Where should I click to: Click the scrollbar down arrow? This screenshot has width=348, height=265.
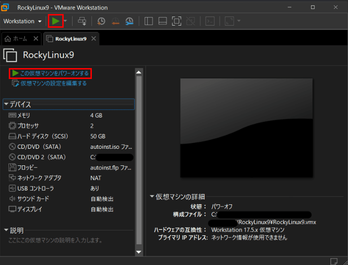pyautogui.click(x=139, y=252)
